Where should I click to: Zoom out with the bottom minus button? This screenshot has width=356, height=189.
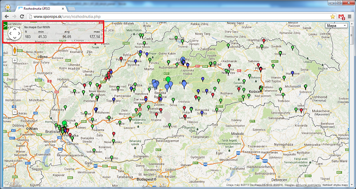(x=15, y=112)
